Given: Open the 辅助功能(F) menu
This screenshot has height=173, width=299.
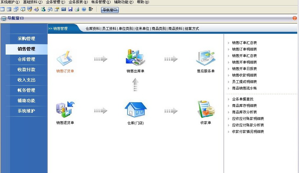Looking at the screenshot, I should point(123,2).
